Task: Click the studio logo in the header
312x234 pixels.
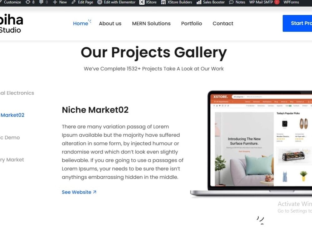Action: [12, 23]
